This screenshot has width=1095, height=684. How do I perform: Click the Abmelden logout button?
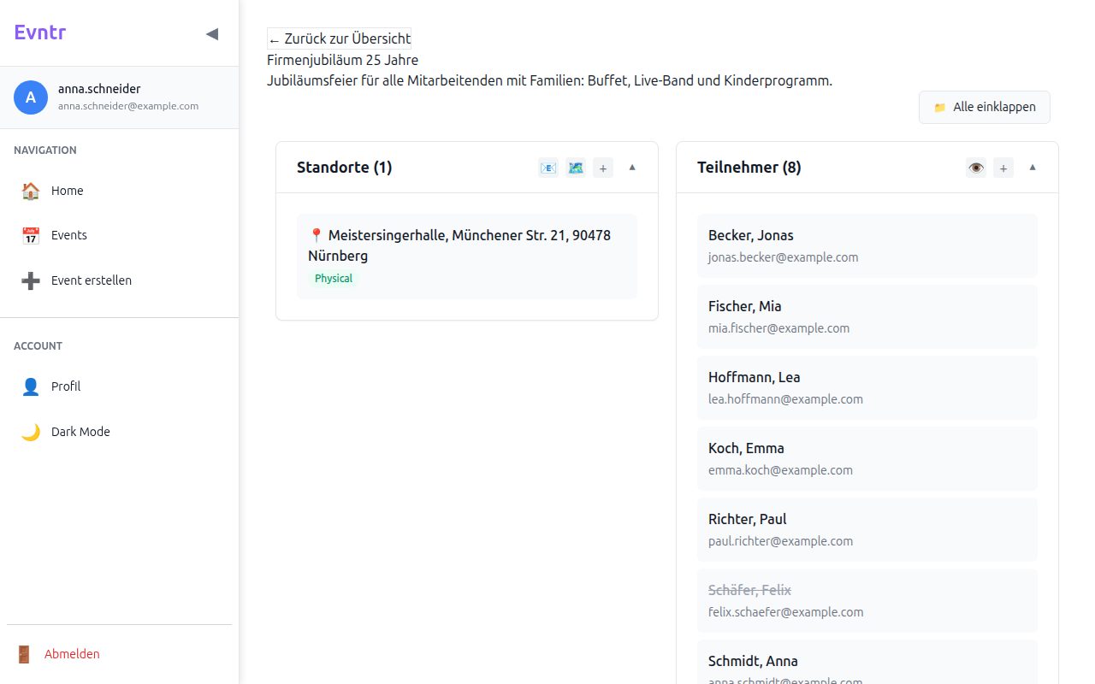click(x=119, y=654)
